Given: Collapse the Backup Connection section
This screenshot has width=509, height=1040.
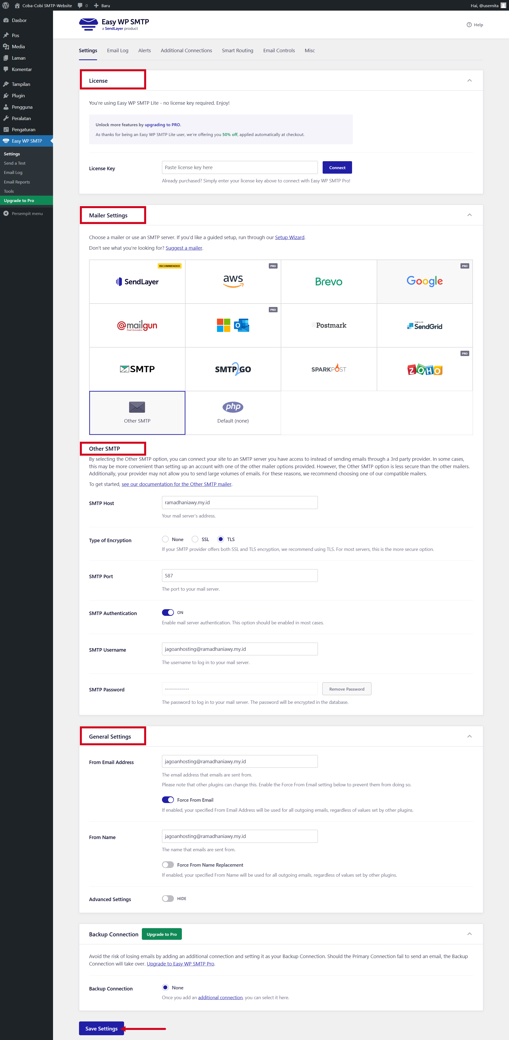Looking at the screenshot, I should tap(469, 934).
